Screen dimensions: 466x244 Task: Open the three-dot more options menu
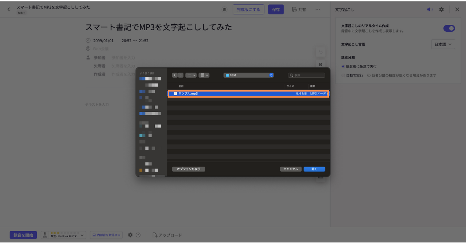point(317,9)
